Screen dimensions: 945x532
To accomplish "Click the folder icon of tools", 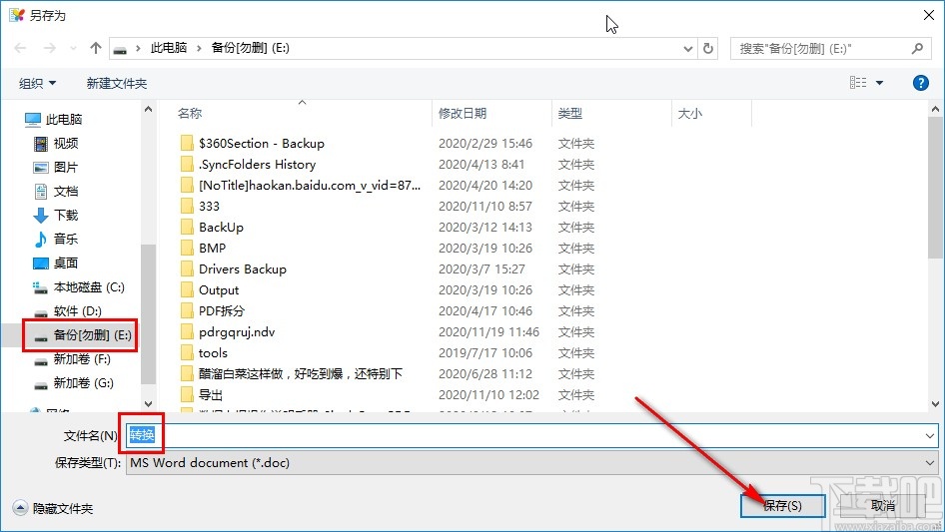I will point(188,353).
